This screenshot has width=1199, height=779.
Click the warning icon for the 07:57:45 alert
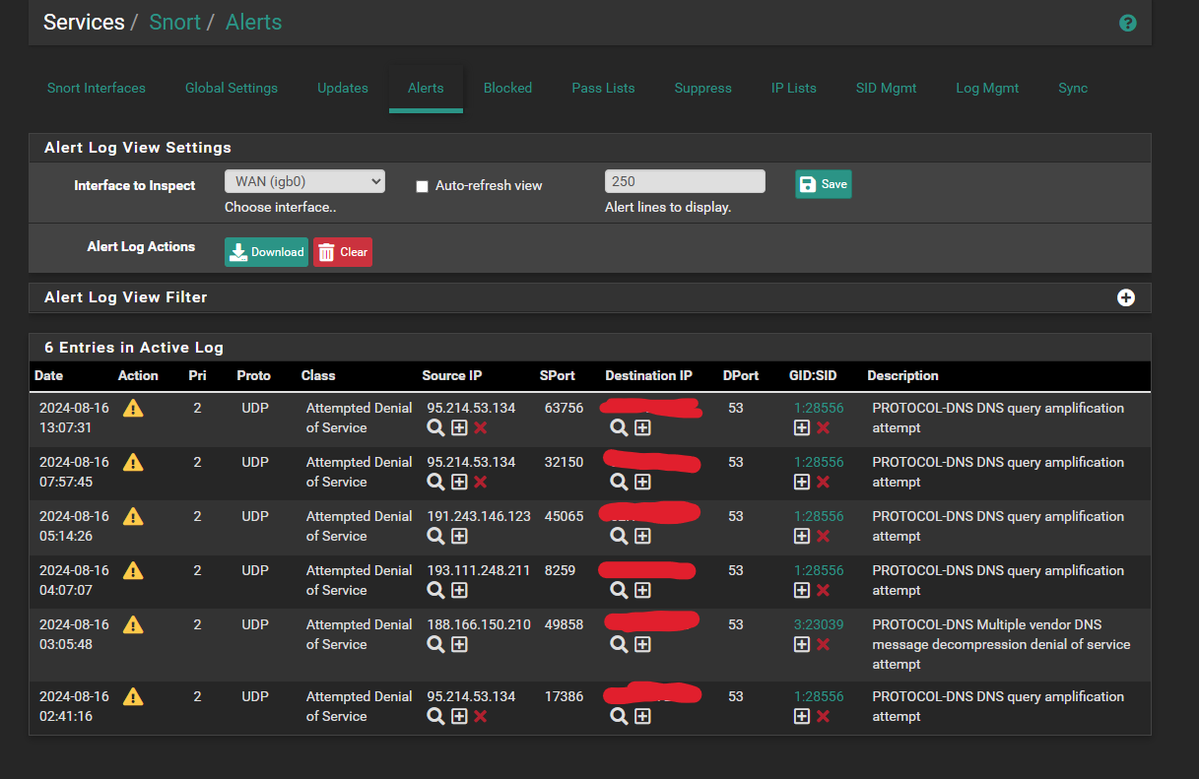point(133,462)
